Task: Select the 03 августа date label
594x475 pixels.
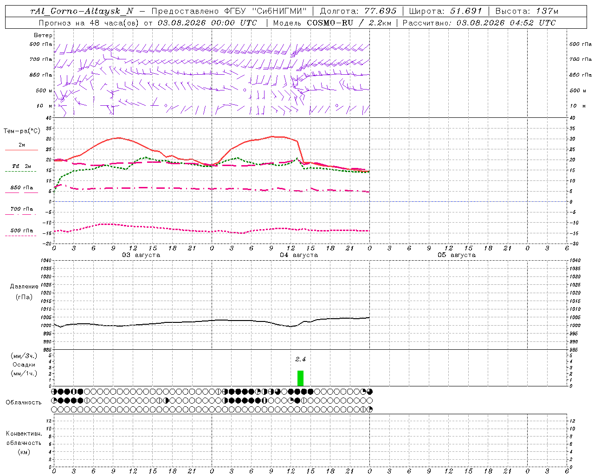Action: click(x=141, y=255)
